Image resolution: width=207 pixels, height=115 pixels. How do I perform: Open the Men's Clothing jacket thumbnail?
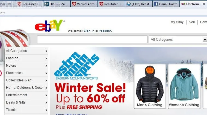click(150, 86)
